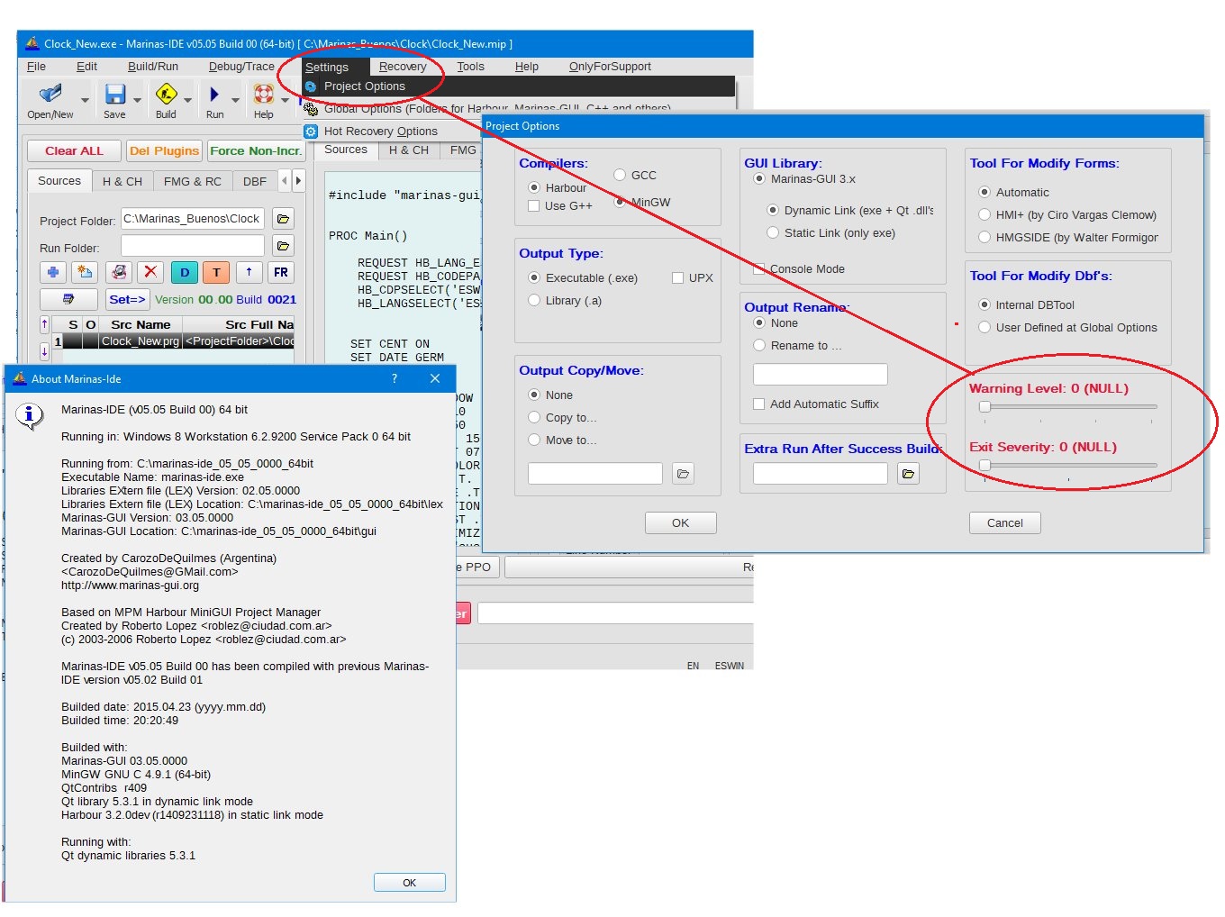Screen dimensions: 1225x917
Task: Click the Del Plugins button
Action: tap(164, 150)
